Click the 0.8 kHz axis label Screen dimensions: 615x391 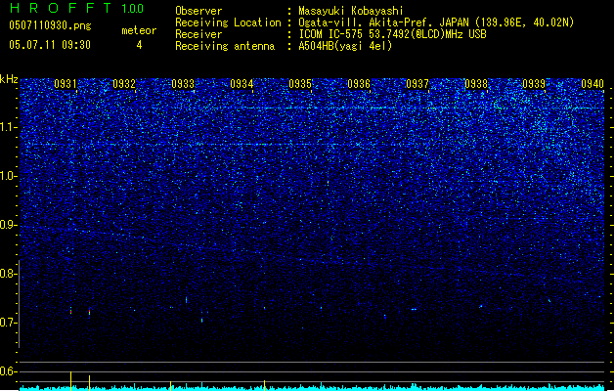point(8,274)
